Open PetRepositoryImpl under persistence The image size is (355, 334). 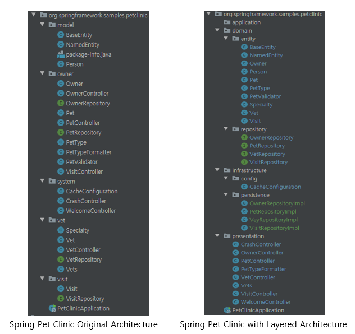[273, 211]
